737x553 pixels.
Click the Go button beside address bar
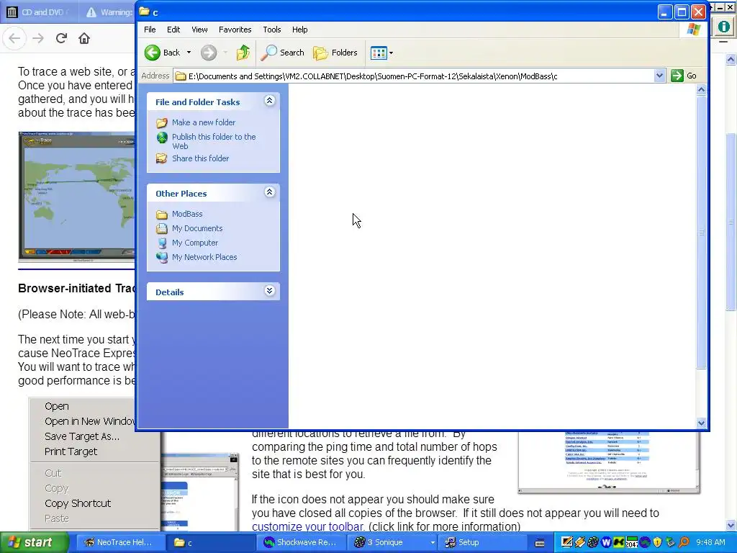[x=684, y=76]
